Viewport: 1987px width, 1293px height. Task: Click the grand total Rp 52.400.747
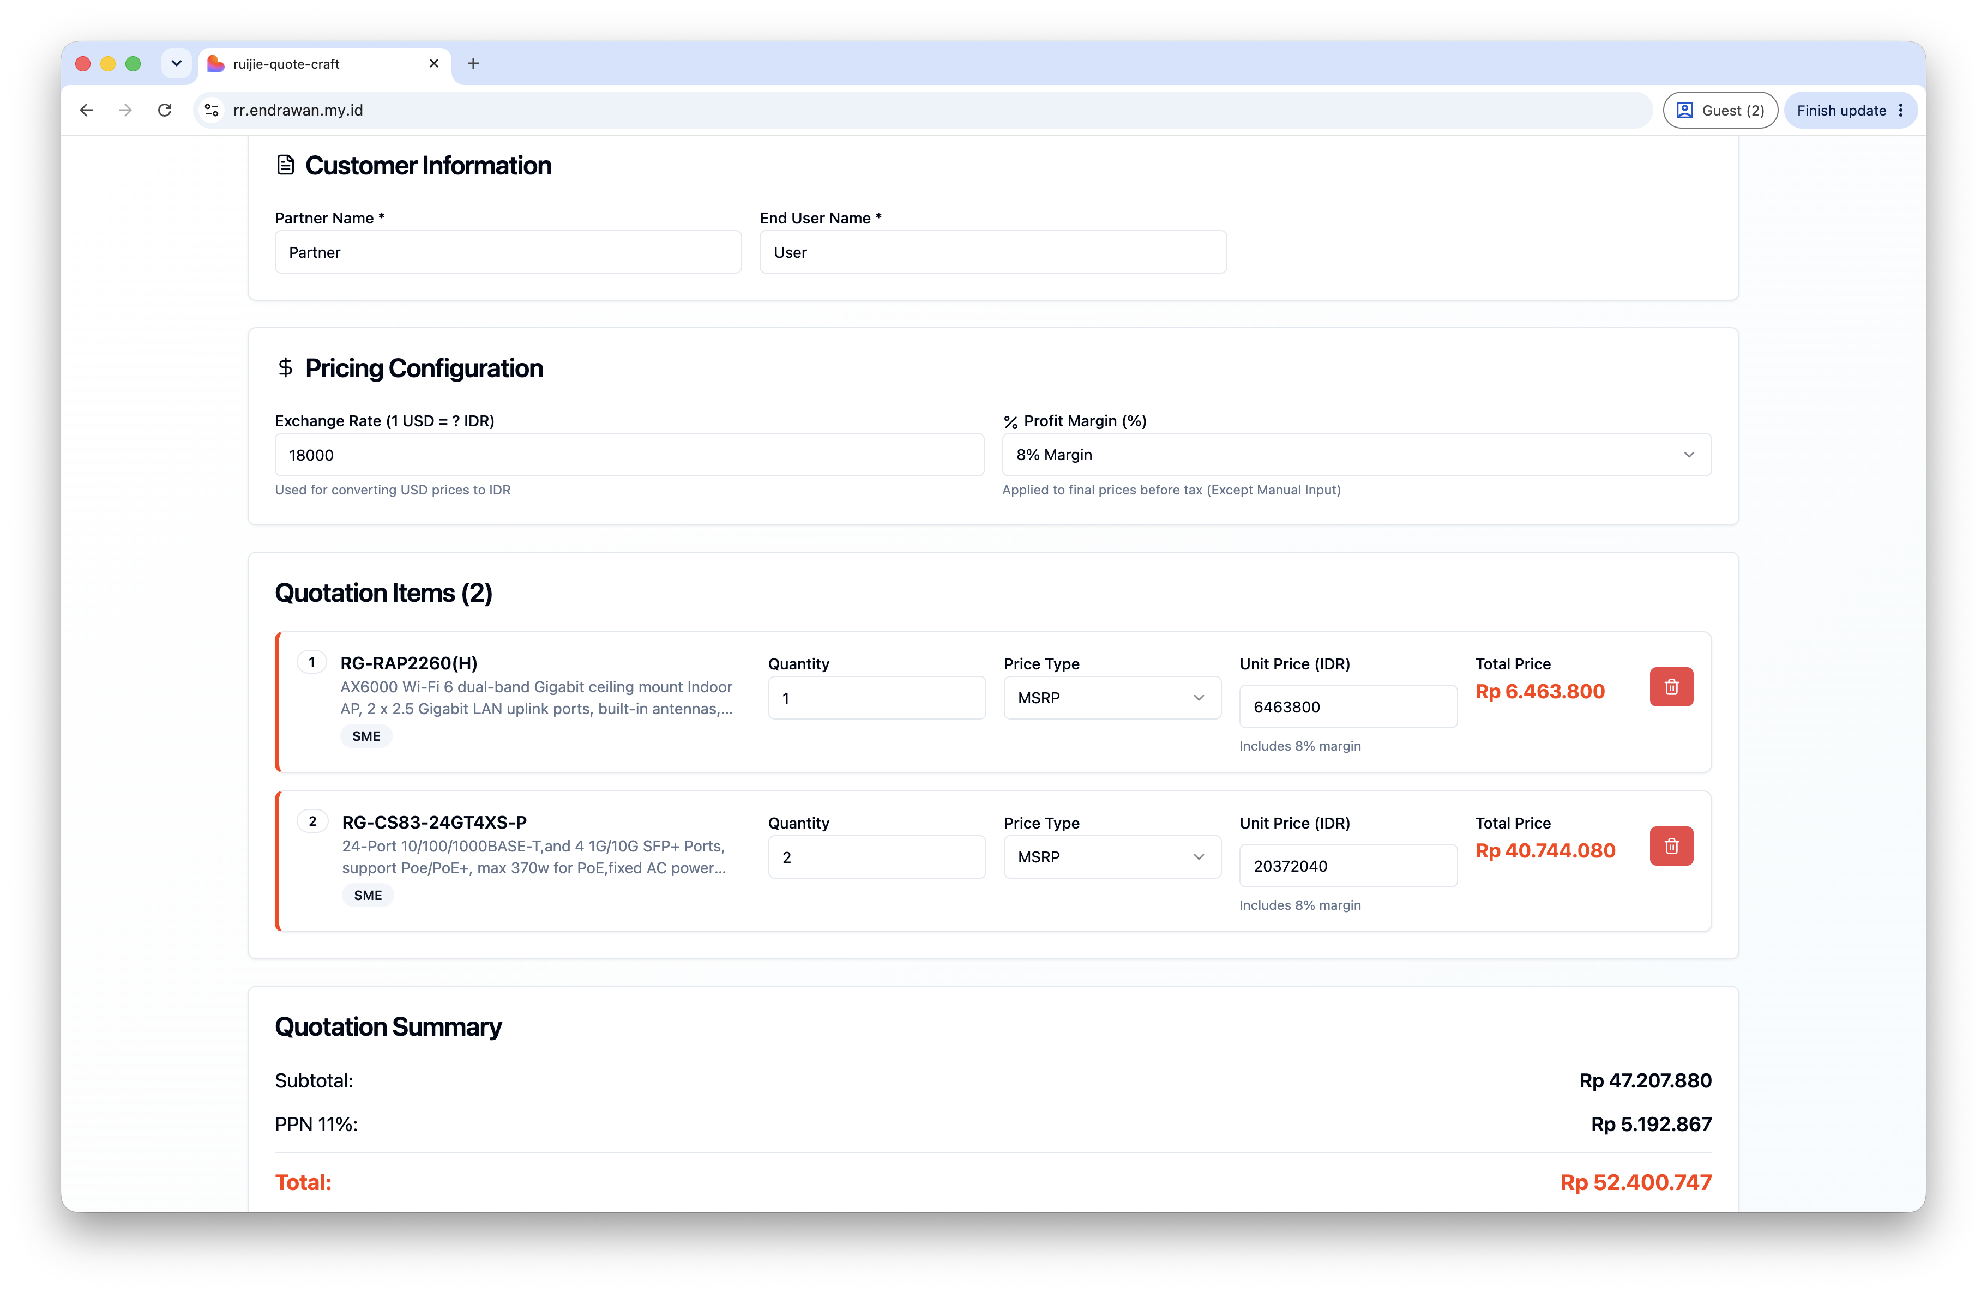tap(1635, 1183)
